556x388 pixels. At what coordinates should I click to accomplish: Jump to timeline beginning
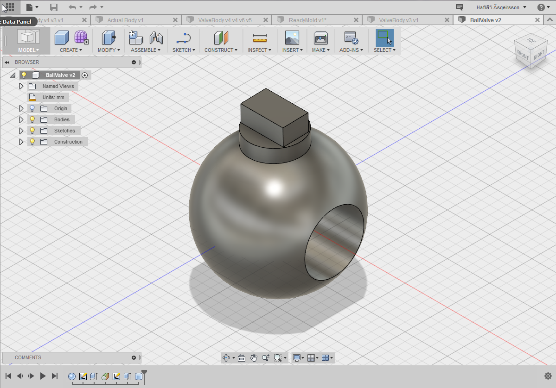(8, 376)
